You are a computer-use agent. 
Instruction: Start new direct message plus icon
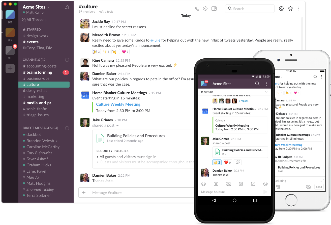(67, 128)
